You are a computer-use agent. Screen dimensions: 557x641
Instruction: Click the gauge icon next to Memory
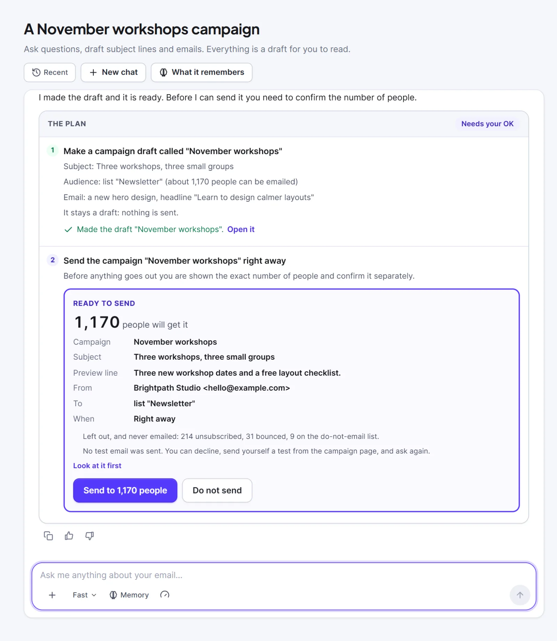[x=165, y=595]
